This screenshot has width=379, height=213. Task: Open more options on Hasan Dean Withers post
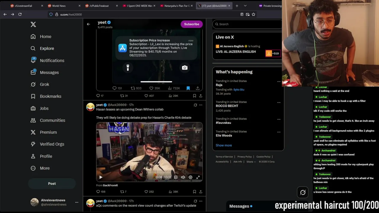point(201,105)
